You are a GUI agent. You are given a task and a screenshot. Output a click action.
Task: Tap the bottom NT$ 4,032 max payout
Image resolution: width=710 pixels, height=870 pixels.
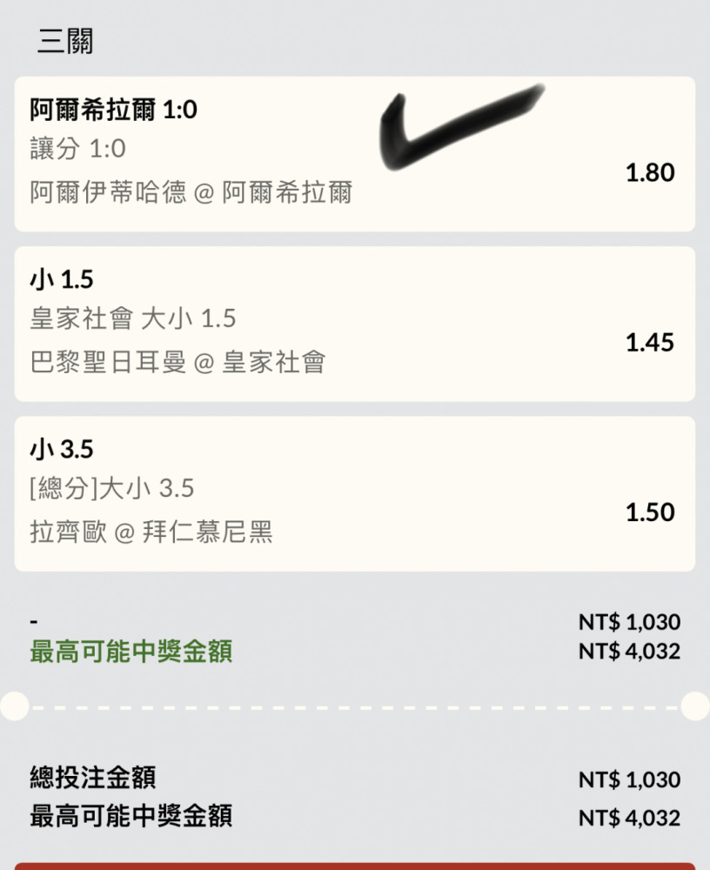[x=629, y=818]
